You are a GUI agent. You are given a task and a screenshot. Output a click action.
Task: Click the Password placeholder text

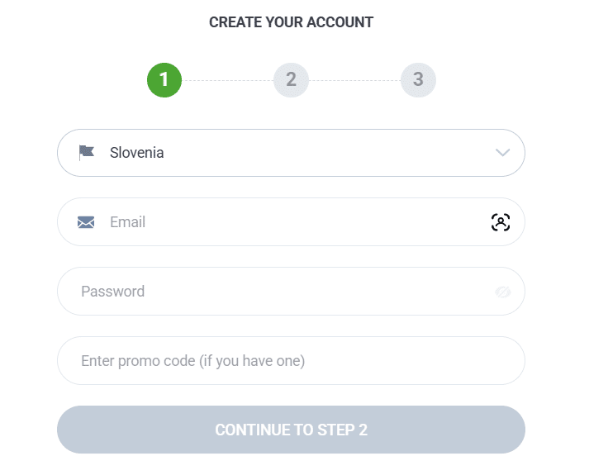pyautogui.click(x=113, y=292)
